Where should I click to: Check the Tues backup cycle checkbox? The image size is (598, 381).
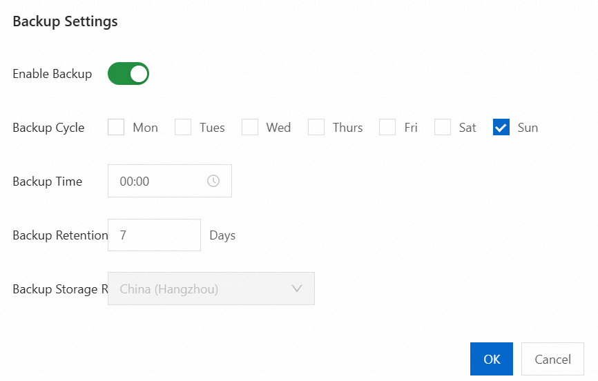pos(183,128)
